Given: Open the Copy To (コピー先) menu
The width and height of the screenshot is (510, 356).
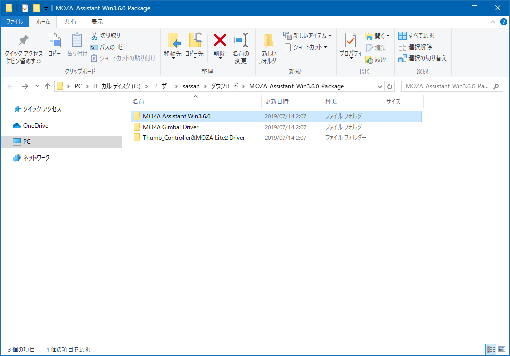Looking at the screenshot, I should pos(195,46).
